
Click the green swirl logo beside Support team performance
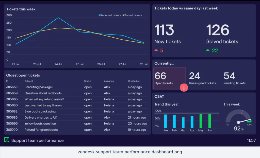(7, 139)
